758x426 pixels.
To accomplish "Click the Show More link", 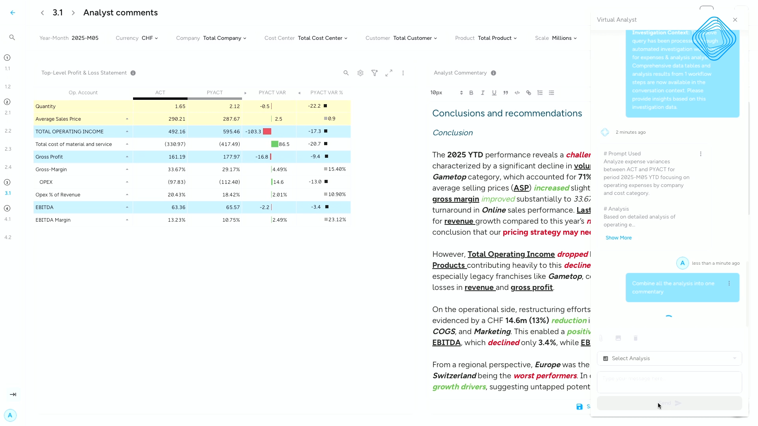I will tap(618, 238).
